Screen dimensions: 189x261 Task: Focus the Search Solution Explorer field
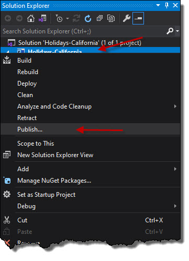pyautogui.click(x=83, y=31)
